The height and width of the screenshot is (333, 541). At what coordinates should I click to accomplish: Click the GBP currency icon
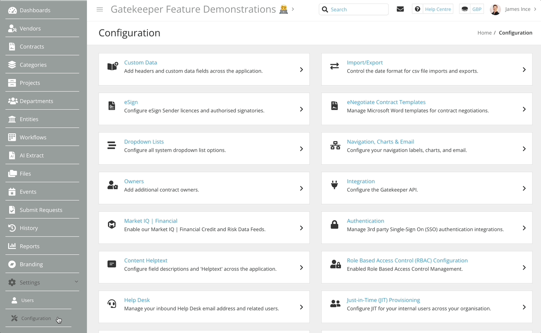coord(465,8)
